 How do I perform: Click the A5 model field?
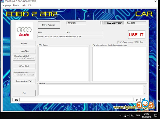[85, 32]
